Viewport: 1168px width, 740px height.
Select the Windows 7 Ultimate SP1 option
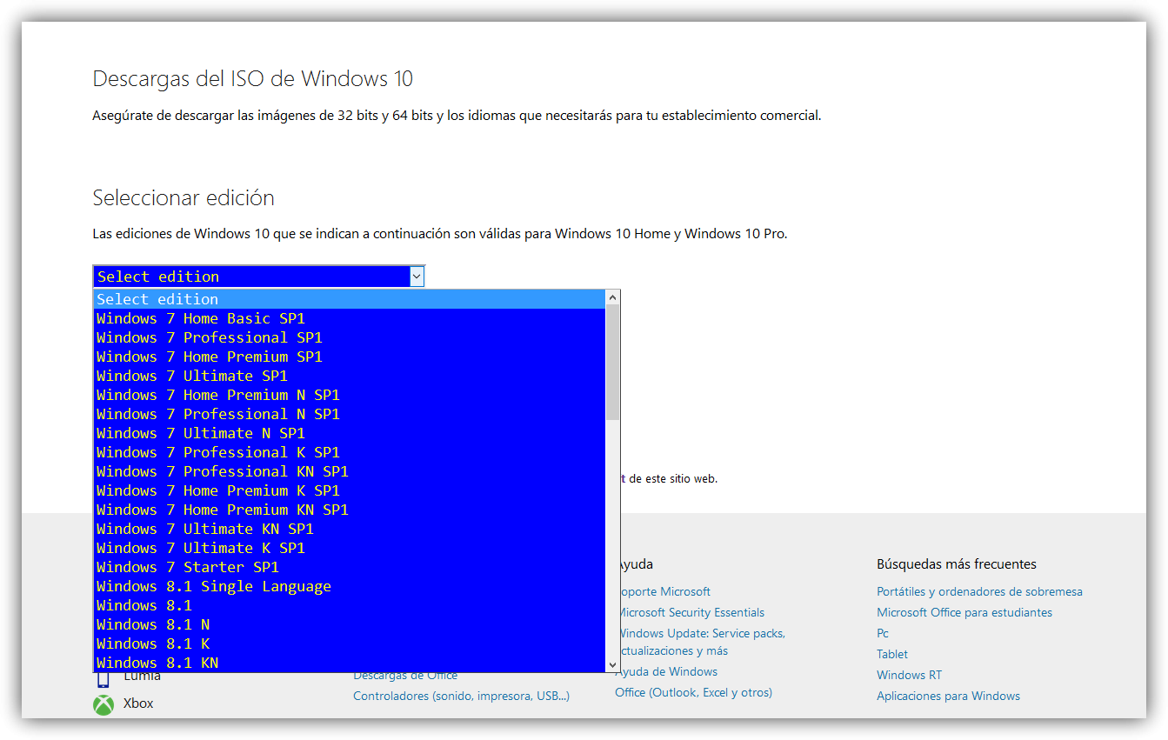pos(350,376)
